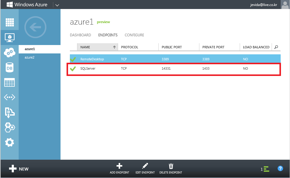Open the Settings gear icon
Image resolution: width=290 pixels, height=178 pixels.
pyautogui.click(x=10, y=143)
